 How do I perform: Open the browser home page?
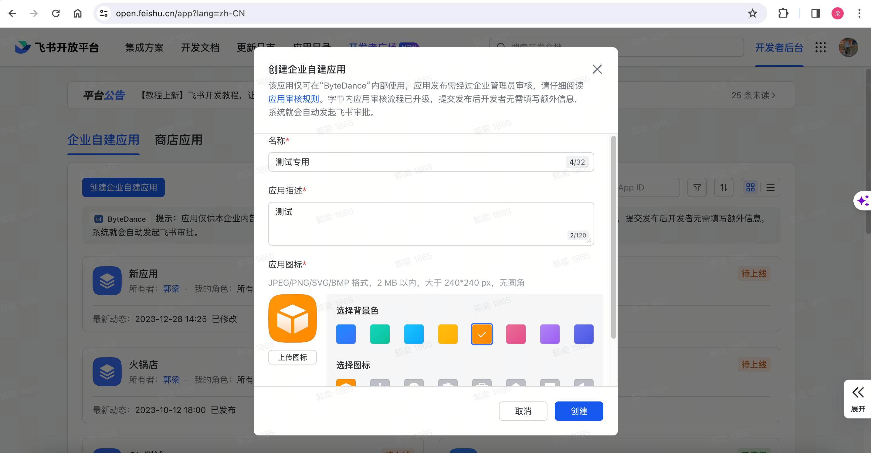(x=78, y=14)
